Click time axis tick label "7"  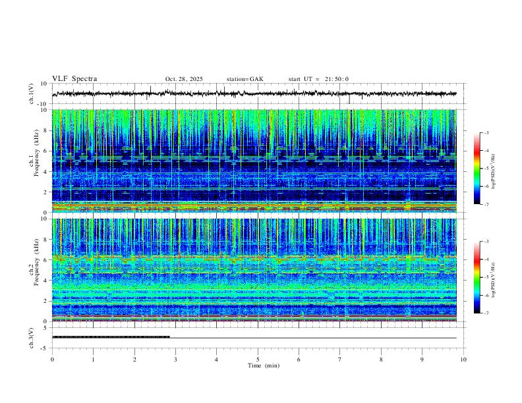340,360
